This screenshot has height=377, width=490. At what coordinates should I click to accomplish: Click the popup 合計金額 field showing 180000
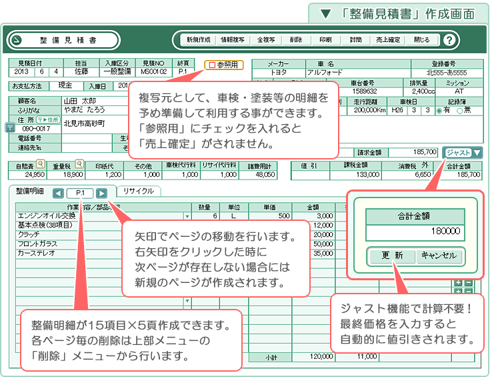[415, 232]
